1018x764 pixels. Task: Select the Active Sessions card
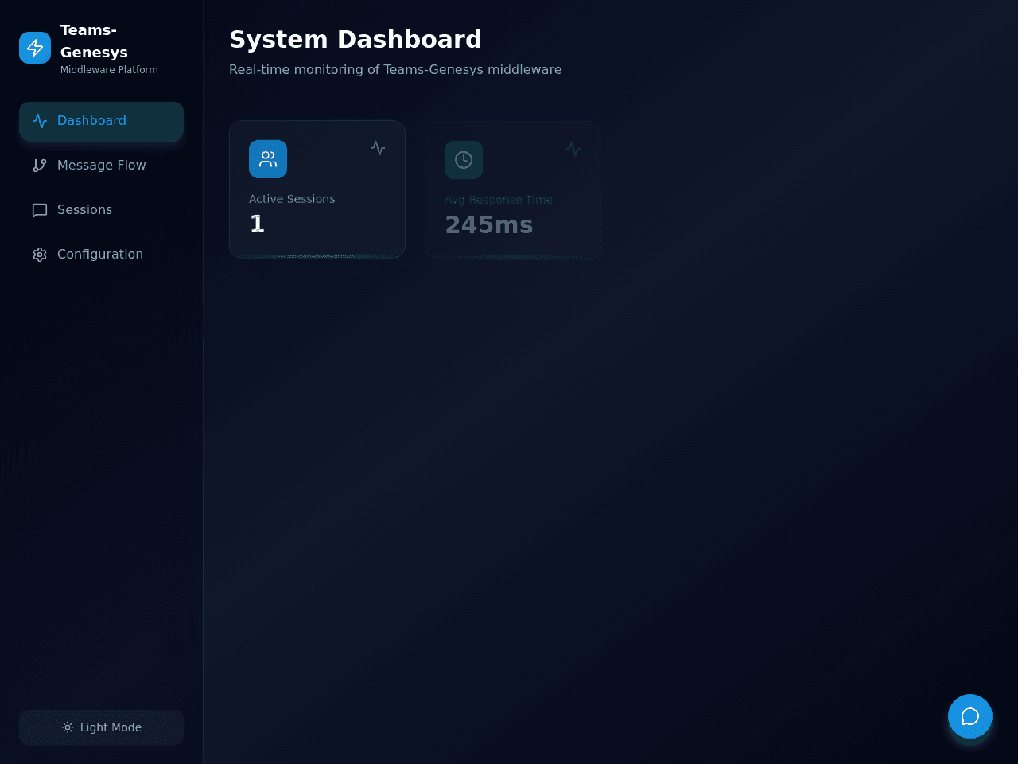point(317,189)
